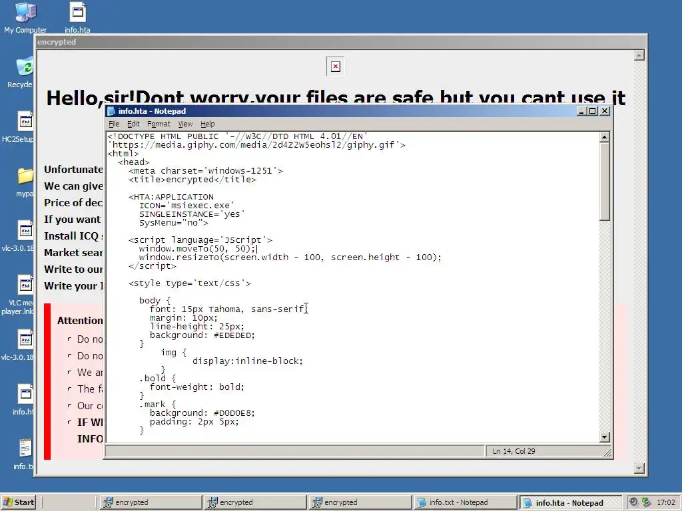Image resolution: width=682 pixels, height=511 pixels.
Task: Open the View menu in Notepad
Action: point(185,124)
